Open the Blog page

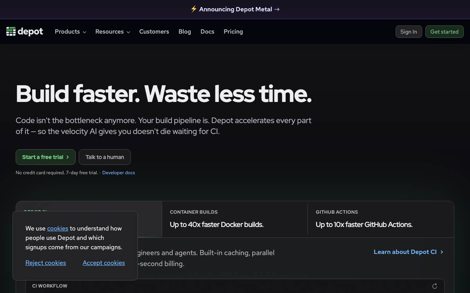click(x=185, y=32)
